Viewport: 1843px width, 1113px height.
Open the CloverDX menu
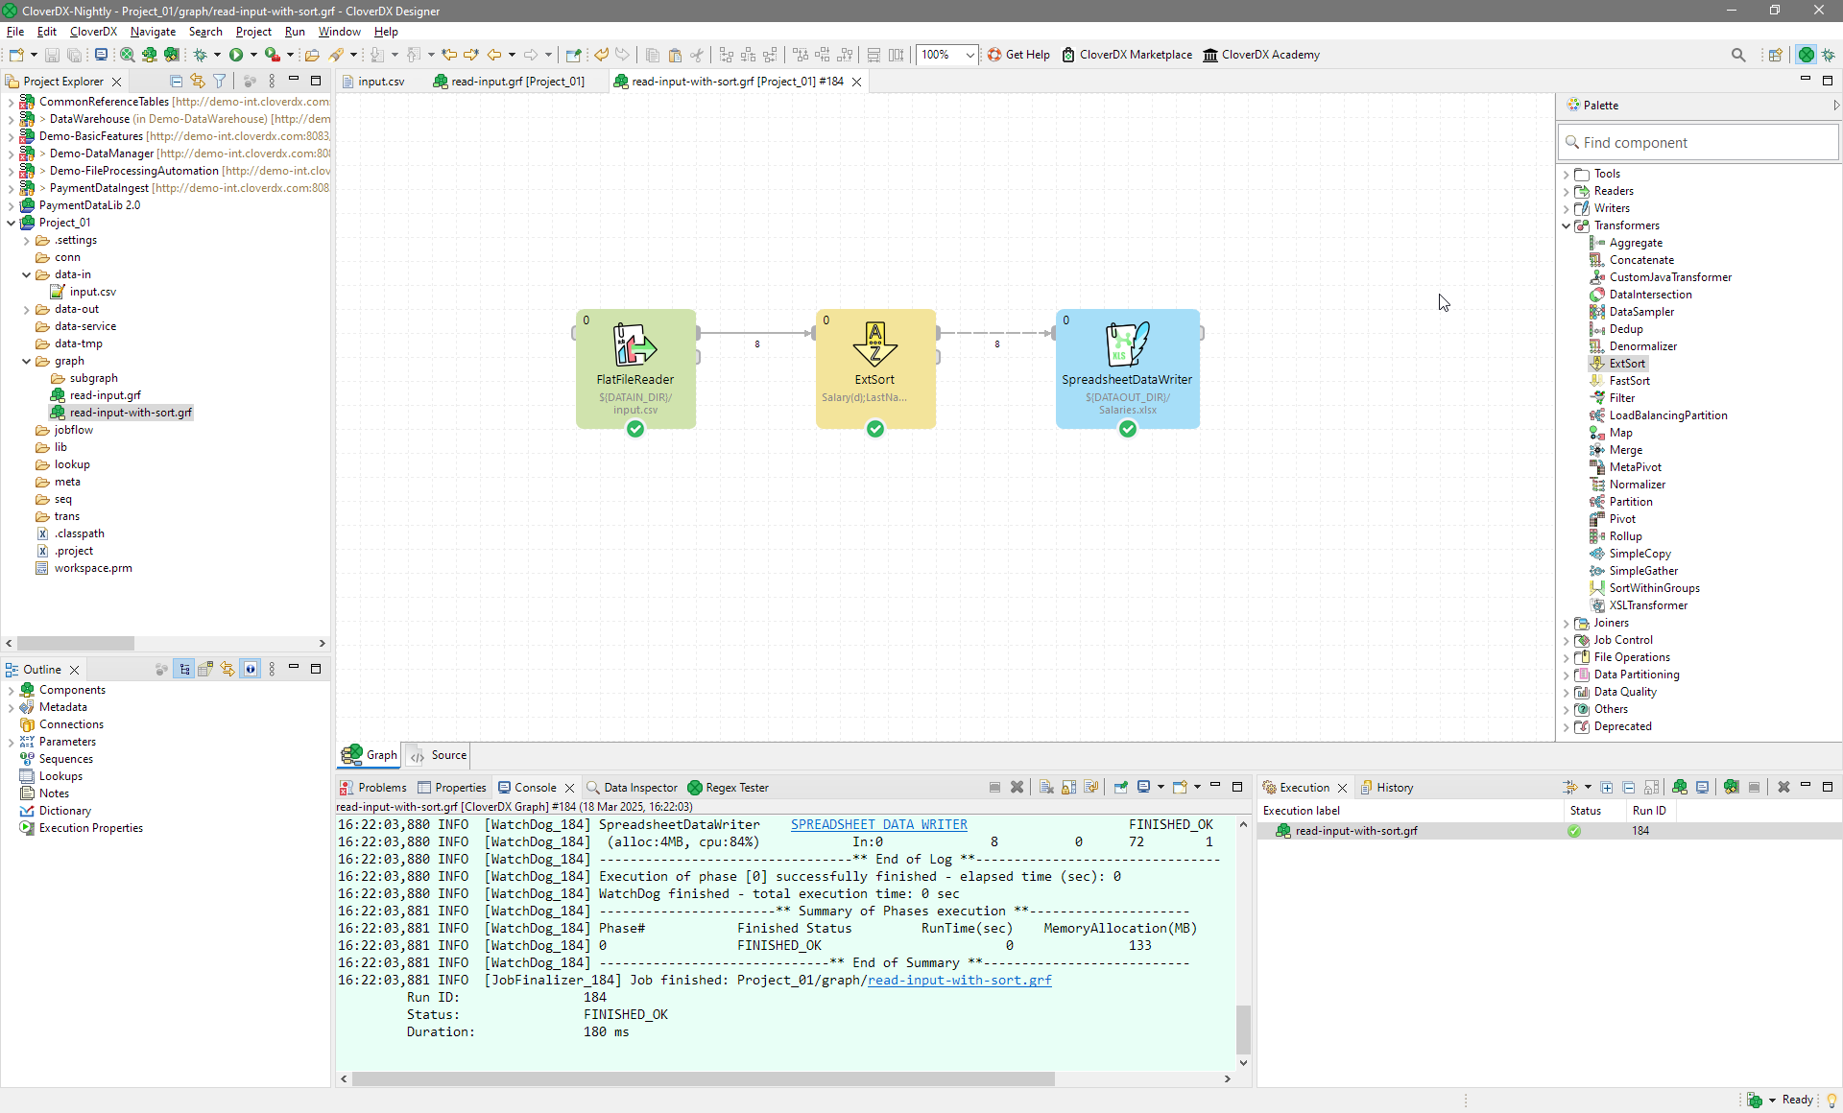tap(93, 32)
